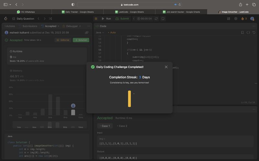This screenshot has height=161, width=259.
Task: Pick a random question with shuffle icon
Action: coord(51,19)
